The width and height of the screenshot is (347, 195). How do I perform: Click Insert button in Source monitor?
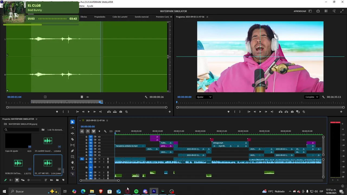coord(109,112)
